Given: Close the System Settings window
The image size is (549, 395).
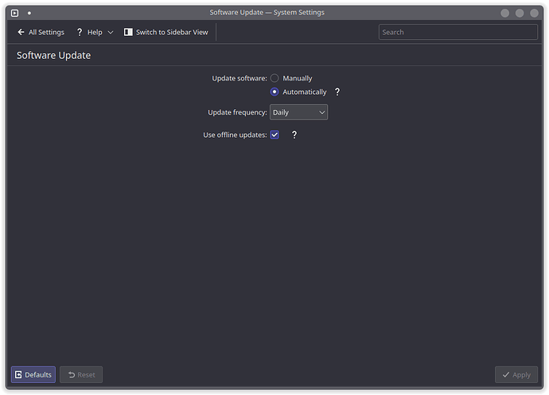Looking at the screenshot, I should [x=535, y=13].
